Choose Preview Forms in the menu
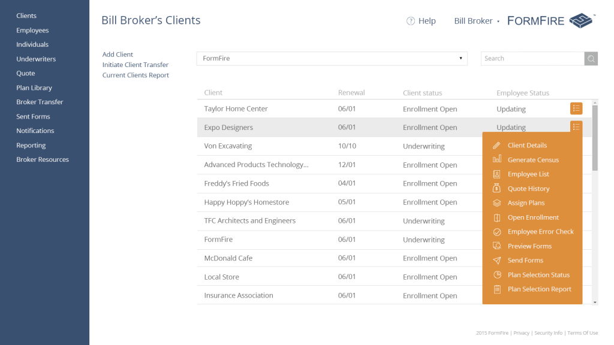Viewport: 614px width, 345px height. coord(529,246)
